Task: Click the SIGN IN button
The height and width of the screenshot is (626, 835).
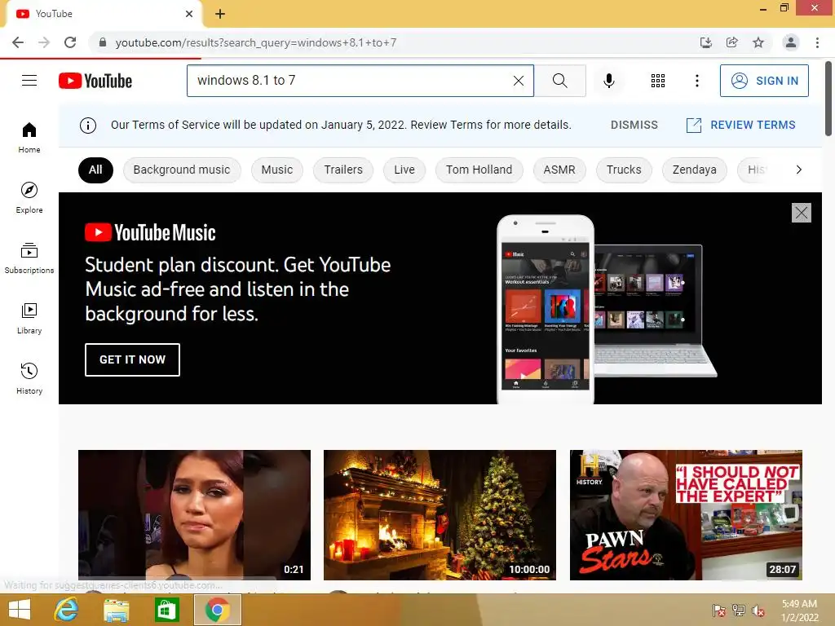Action: [x=764, y=81]
